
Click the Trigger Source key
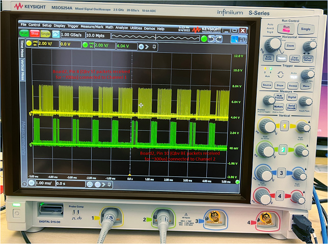(x=267, y=85)
